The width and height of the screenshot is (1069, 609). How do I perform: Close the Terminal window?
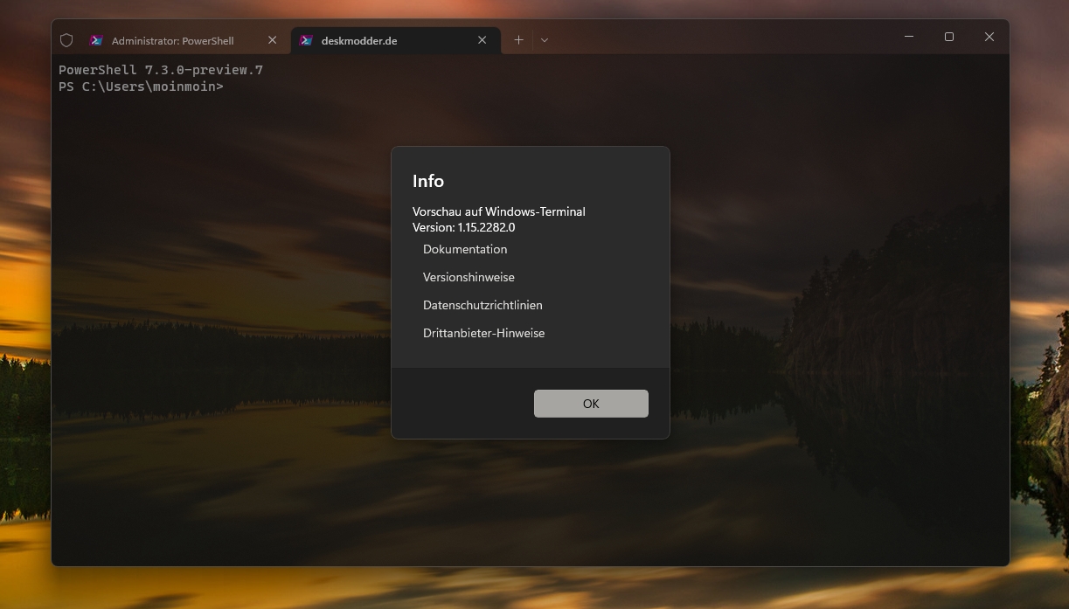(x=989, y=37)
